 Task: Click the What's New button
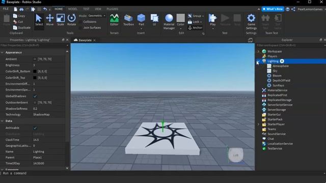click(273, 9)
